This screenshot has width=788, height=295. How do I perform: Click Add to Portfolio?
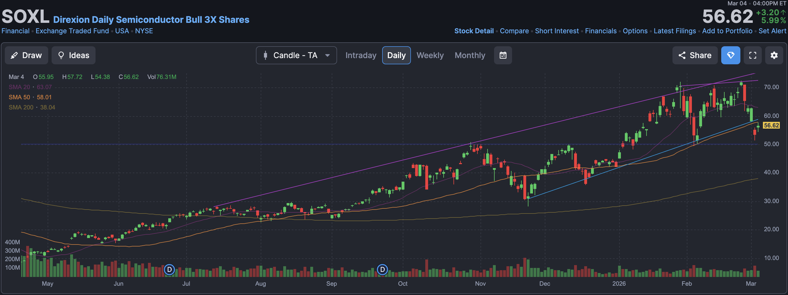(x=727, y=31)
